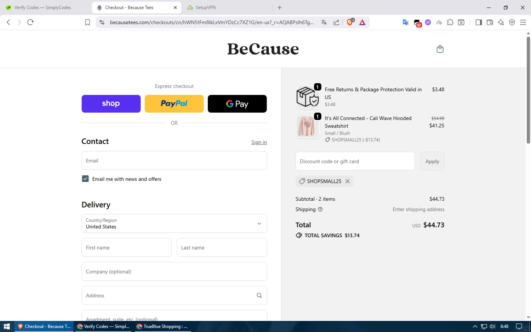
Task: Close the Checkout Because Tees tab
Action: point(175,7)
